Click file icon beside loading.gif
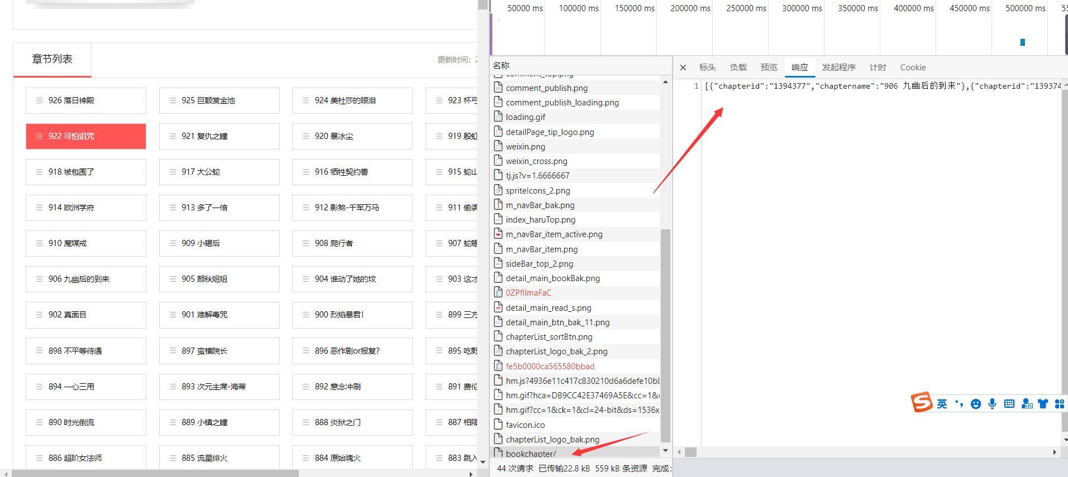This screenshot has width=1068, height=477. tap(498, 116)
